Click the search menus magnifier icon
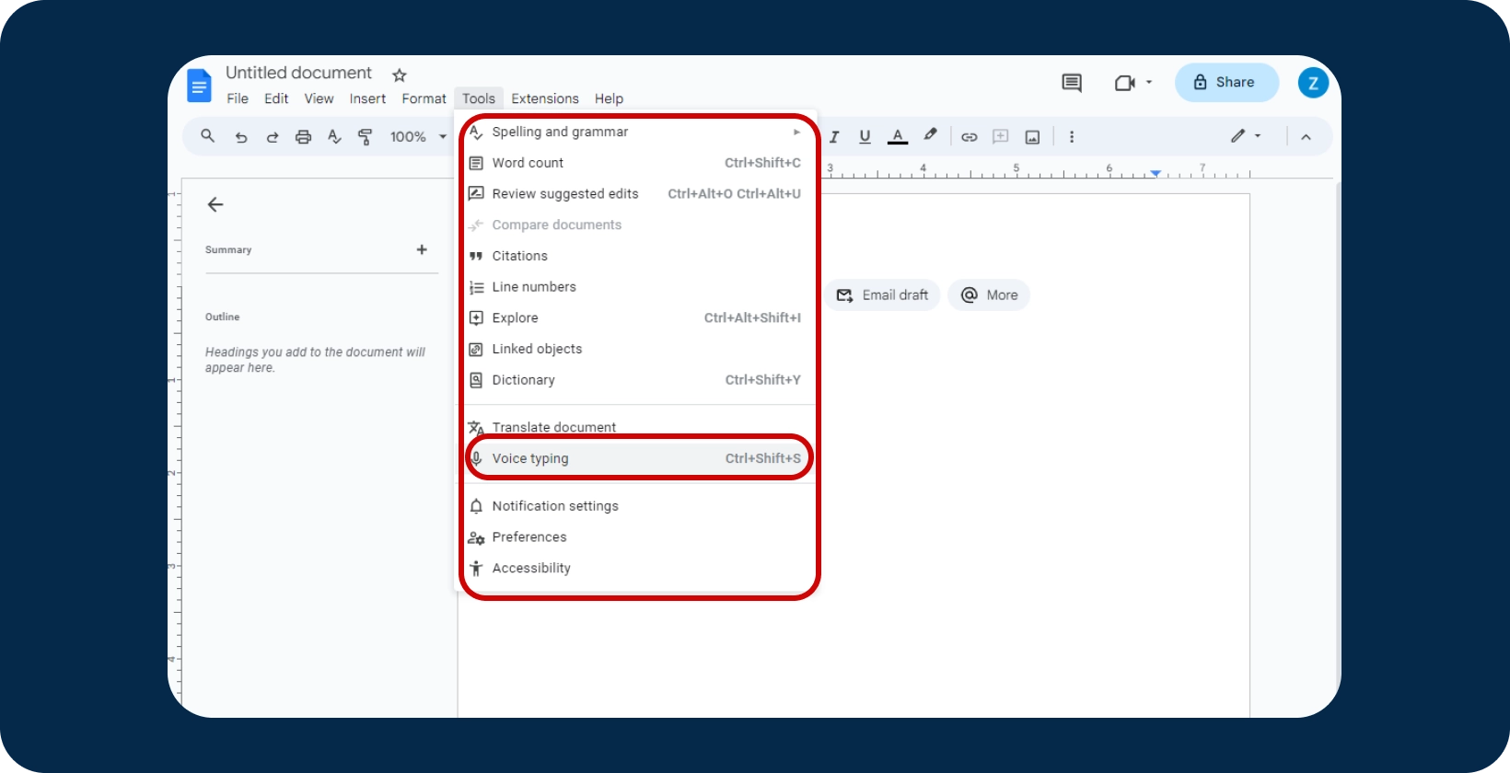Screen dimensions: 1510x773 tap(208, 136)
